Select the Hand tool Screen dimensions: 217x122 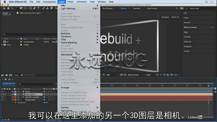(x=8, y=8)
